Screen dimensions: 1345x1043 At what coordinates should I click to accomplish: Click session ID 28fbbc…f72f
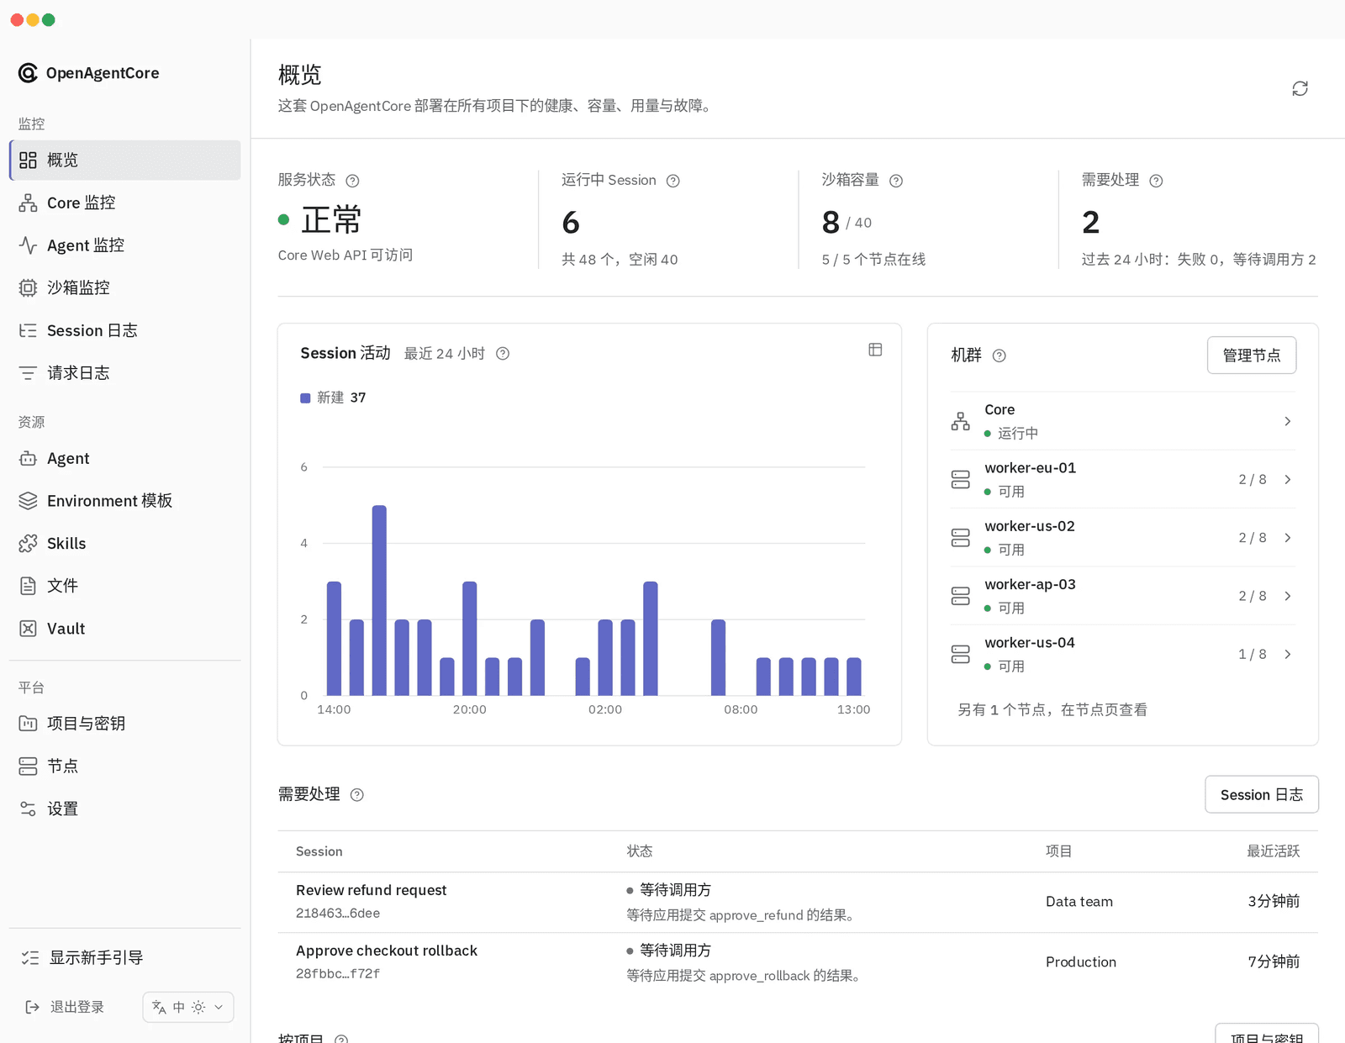(338, 974)
